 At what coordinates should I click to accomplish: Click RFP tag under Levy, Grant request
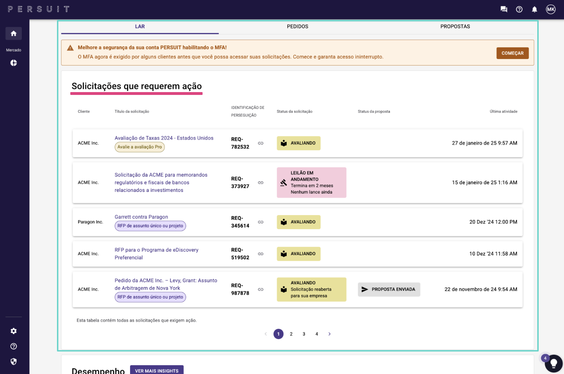[150, 297]
